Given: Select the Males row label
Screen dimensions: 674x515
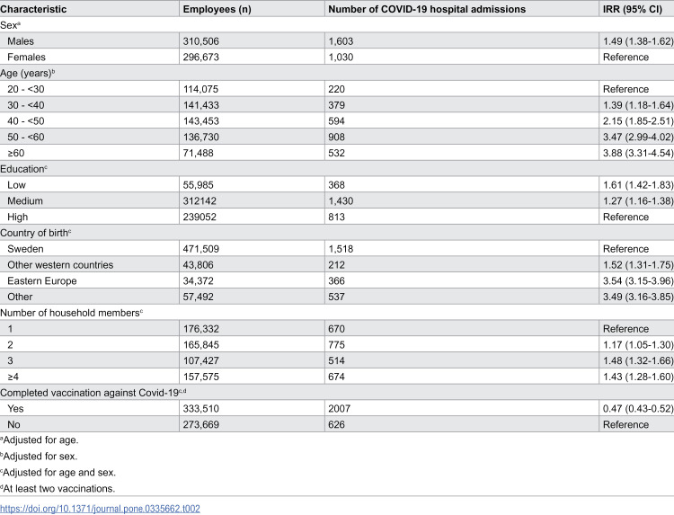Looking at the screenshot, I should coord(21,40).
